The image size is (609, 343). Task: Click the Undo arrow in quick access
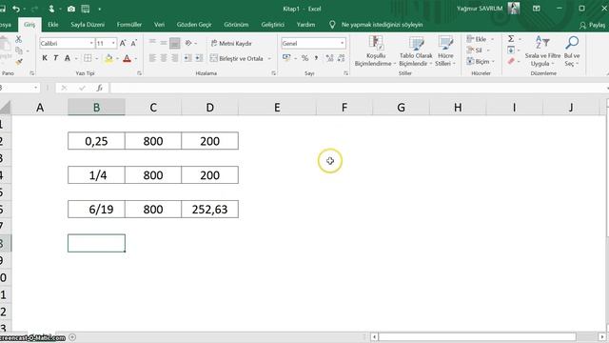16,9
